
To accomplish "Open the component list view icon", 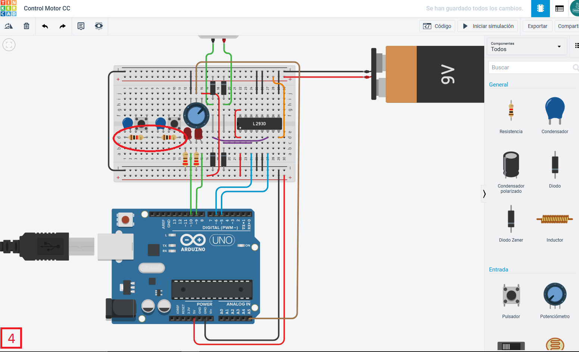I will click(560, 9).
